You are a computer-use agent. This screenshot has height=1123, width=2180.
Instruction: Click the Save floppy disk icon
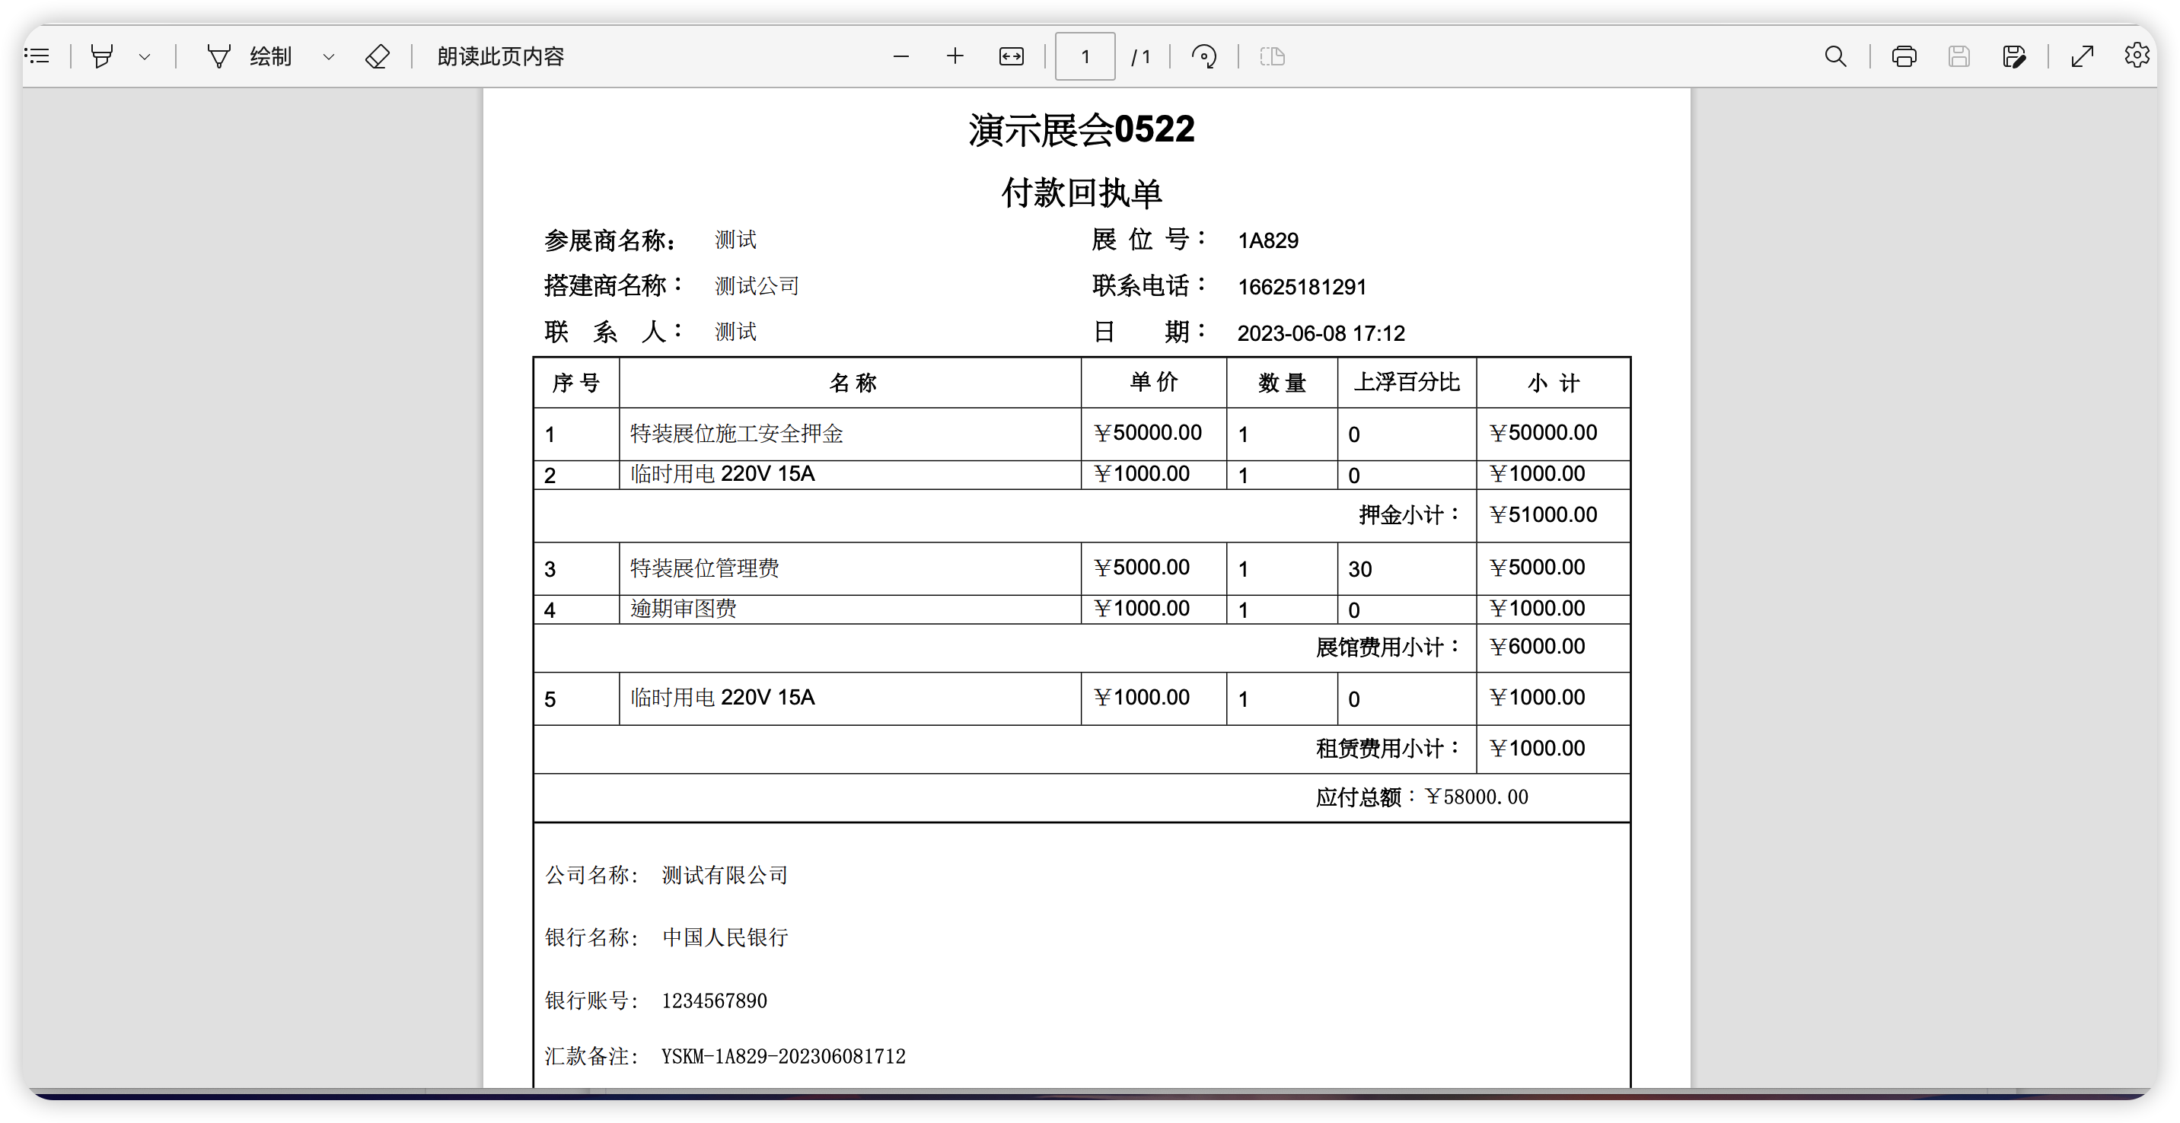[x=1959, y=56]
